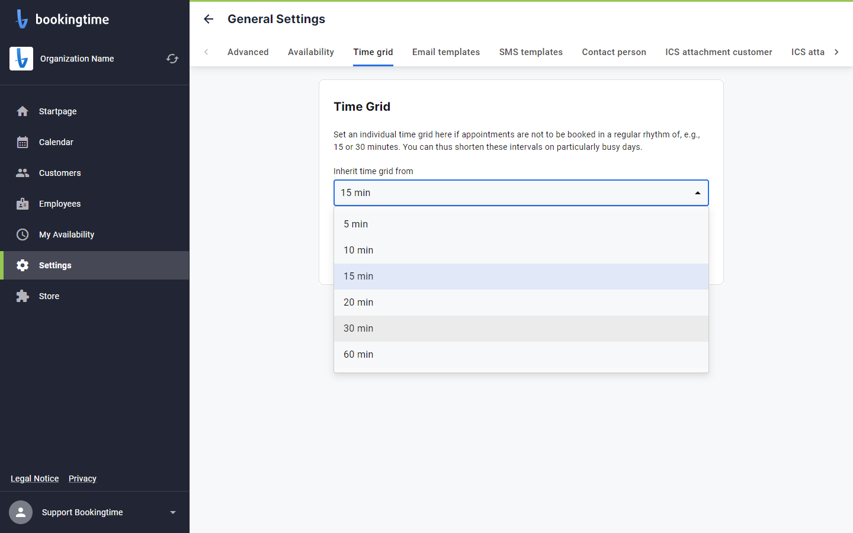Click the Customers people icon
Viewport: 853px width, 533px height.
coord(23,173)
